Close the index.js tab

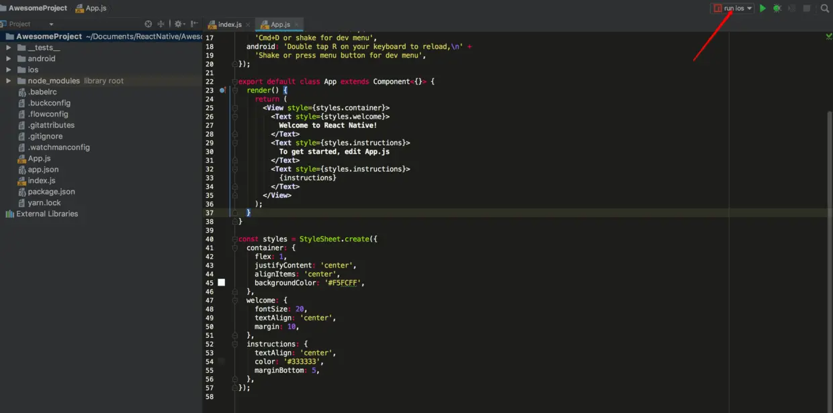click(248, 24)
